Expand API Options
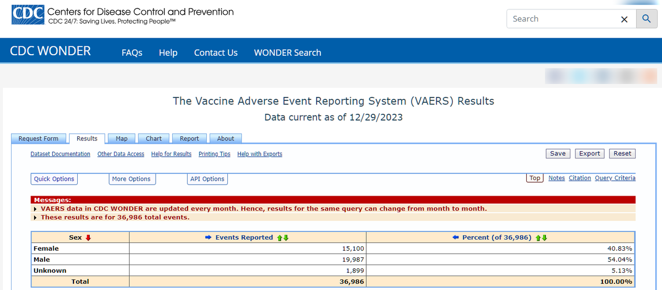 207,179
